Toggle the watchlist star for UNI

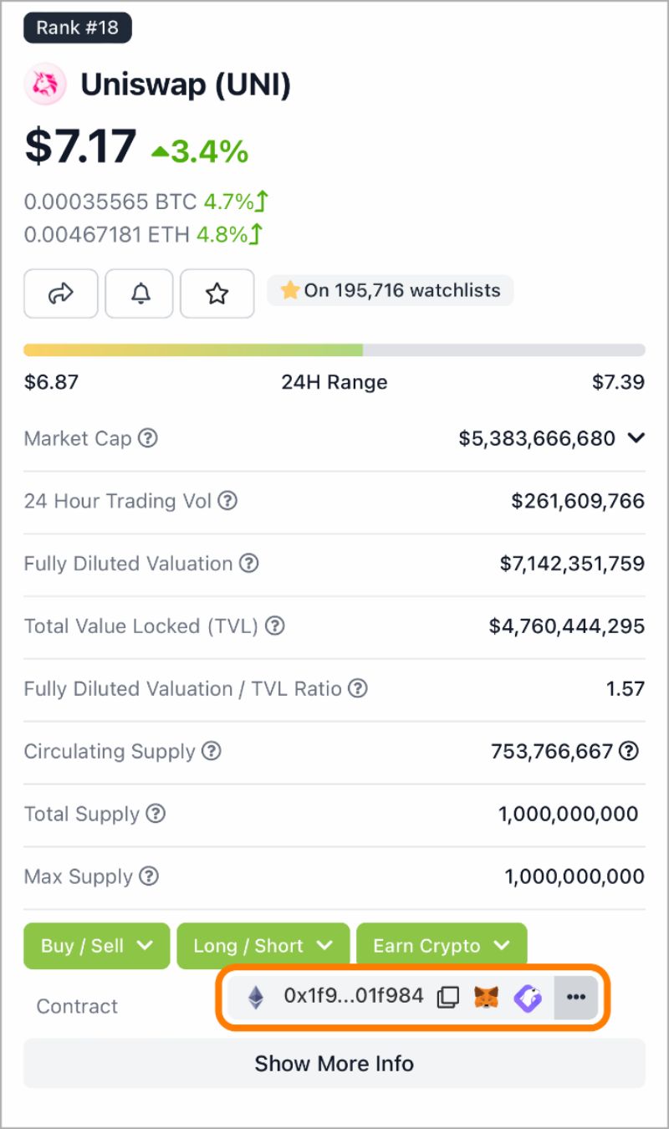tap(217, 294)
